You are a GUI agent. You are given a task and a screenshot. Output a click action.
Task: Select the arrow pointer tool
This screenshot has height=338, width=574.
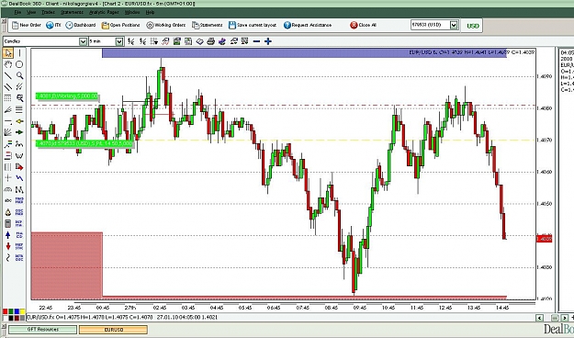(8, 53)
